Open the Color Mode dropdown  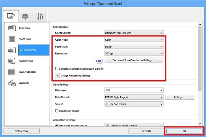click(x=134, y=40)
